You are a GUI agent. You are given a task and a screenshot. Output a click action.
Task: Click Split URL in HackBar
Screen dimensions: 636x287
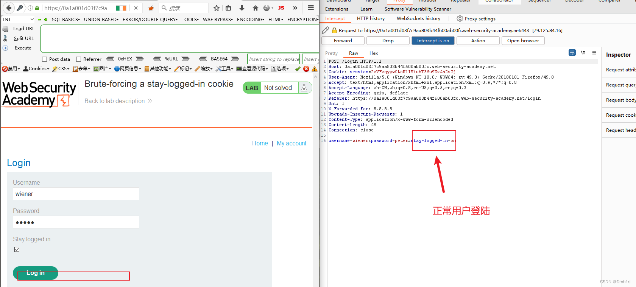click(x=24, y=39)
